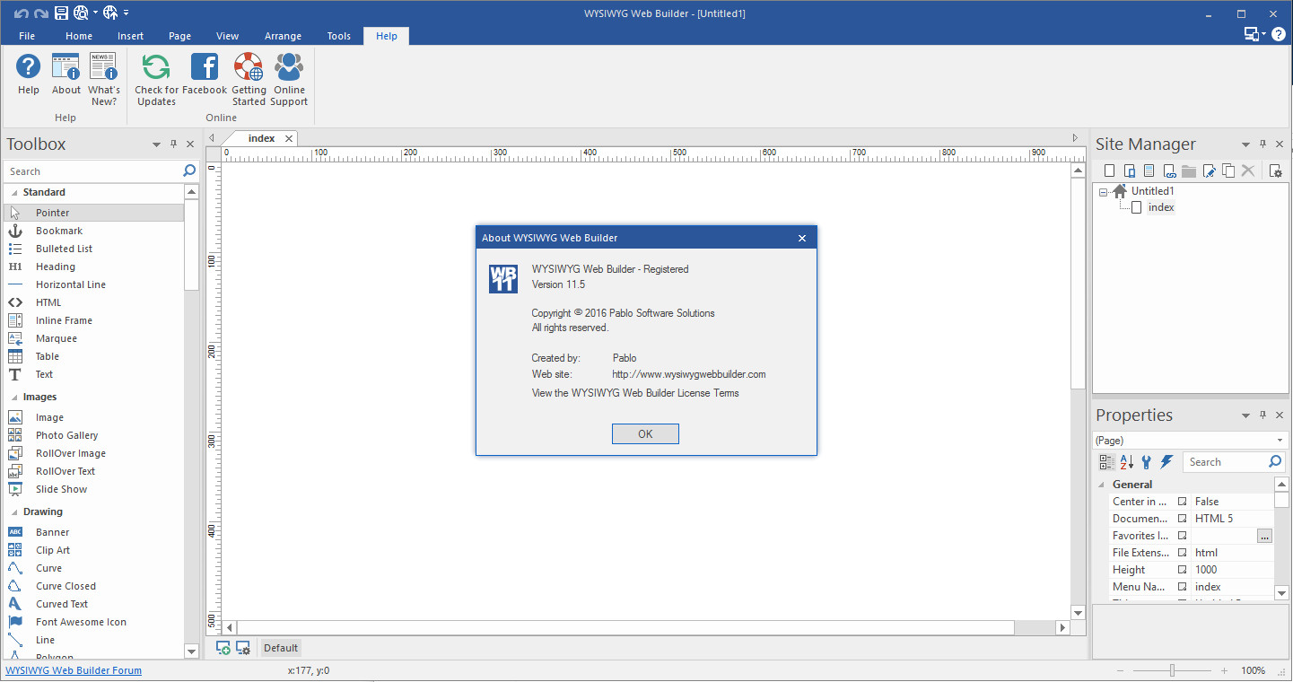Image resolution: width=1293 pixels, height=682 pixels.
Task: Click the wrench icon in the Properties panel
Action: coord(1147,462)
